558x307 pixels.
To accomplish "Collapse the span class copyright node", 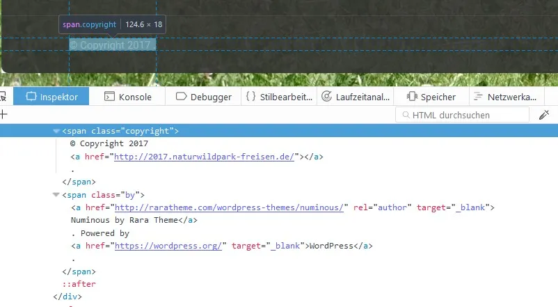I will [56, 131].
